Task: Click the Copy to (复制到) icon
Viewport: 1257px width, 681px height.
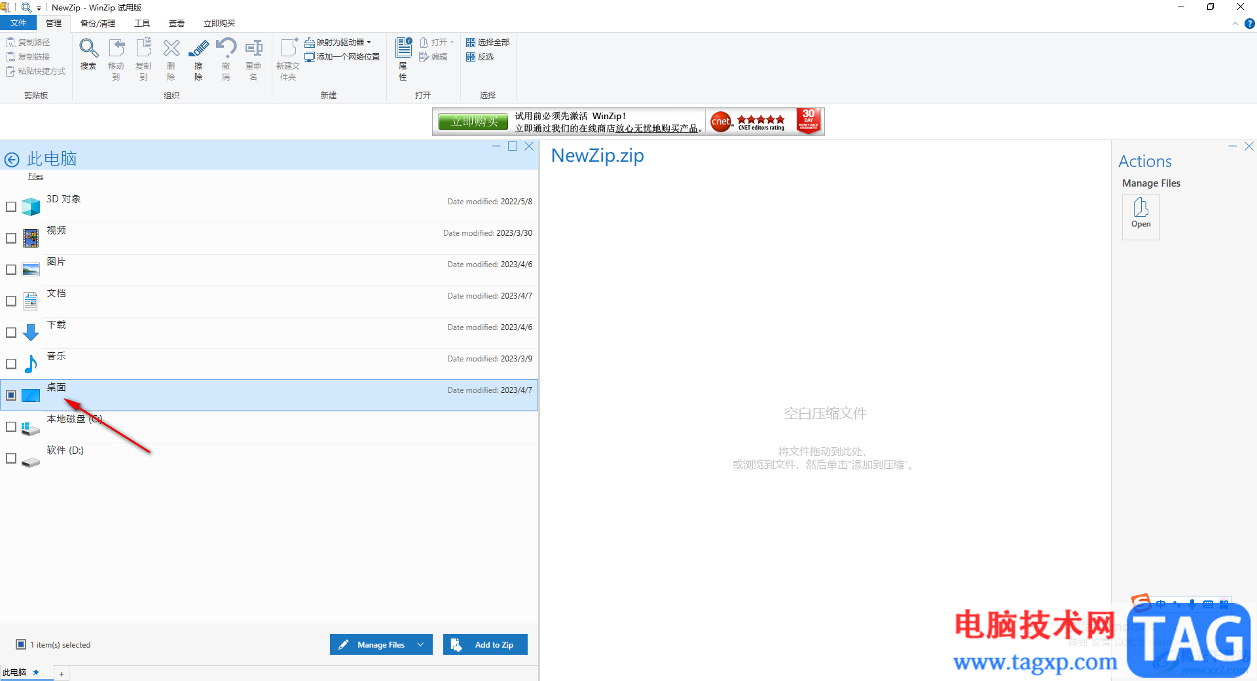Action: 144,48
